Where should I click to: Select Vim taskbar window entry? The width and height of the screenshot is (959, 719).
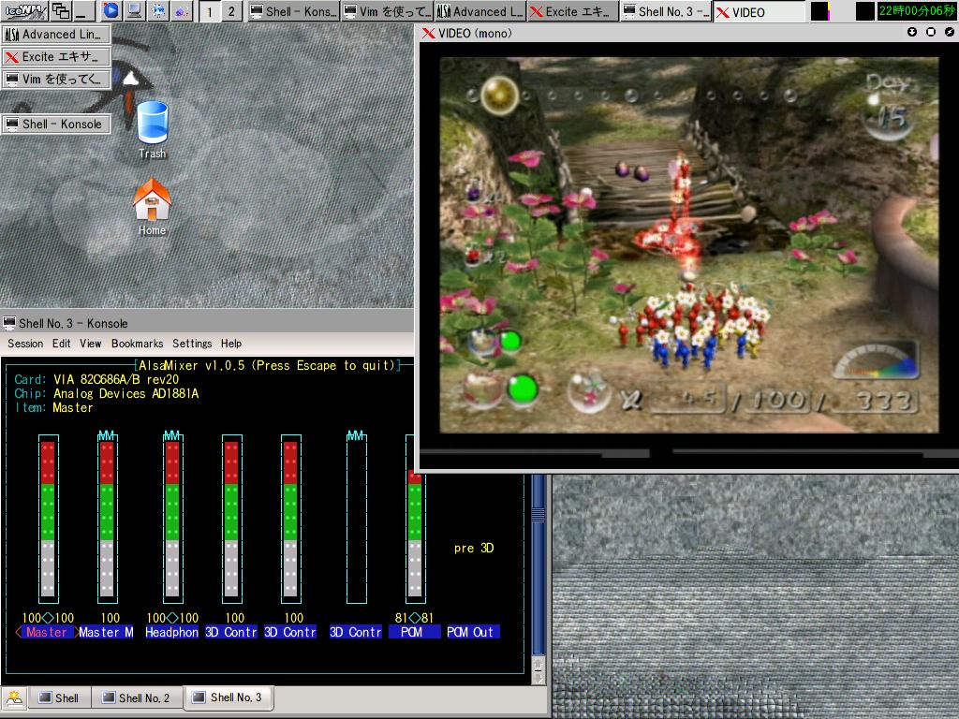tap(387, 11)
